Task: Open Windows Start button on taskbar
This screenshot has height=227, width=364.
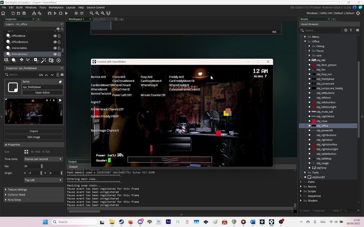Action: [x=45, y=222]
